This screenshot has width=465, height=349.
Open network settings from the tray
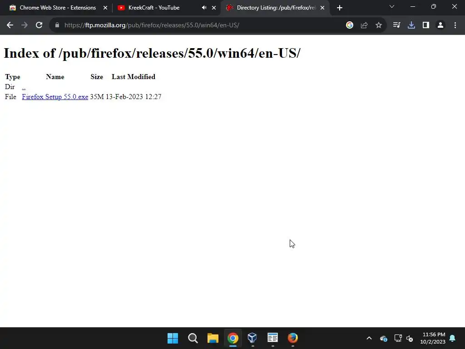tap(398, 338)
